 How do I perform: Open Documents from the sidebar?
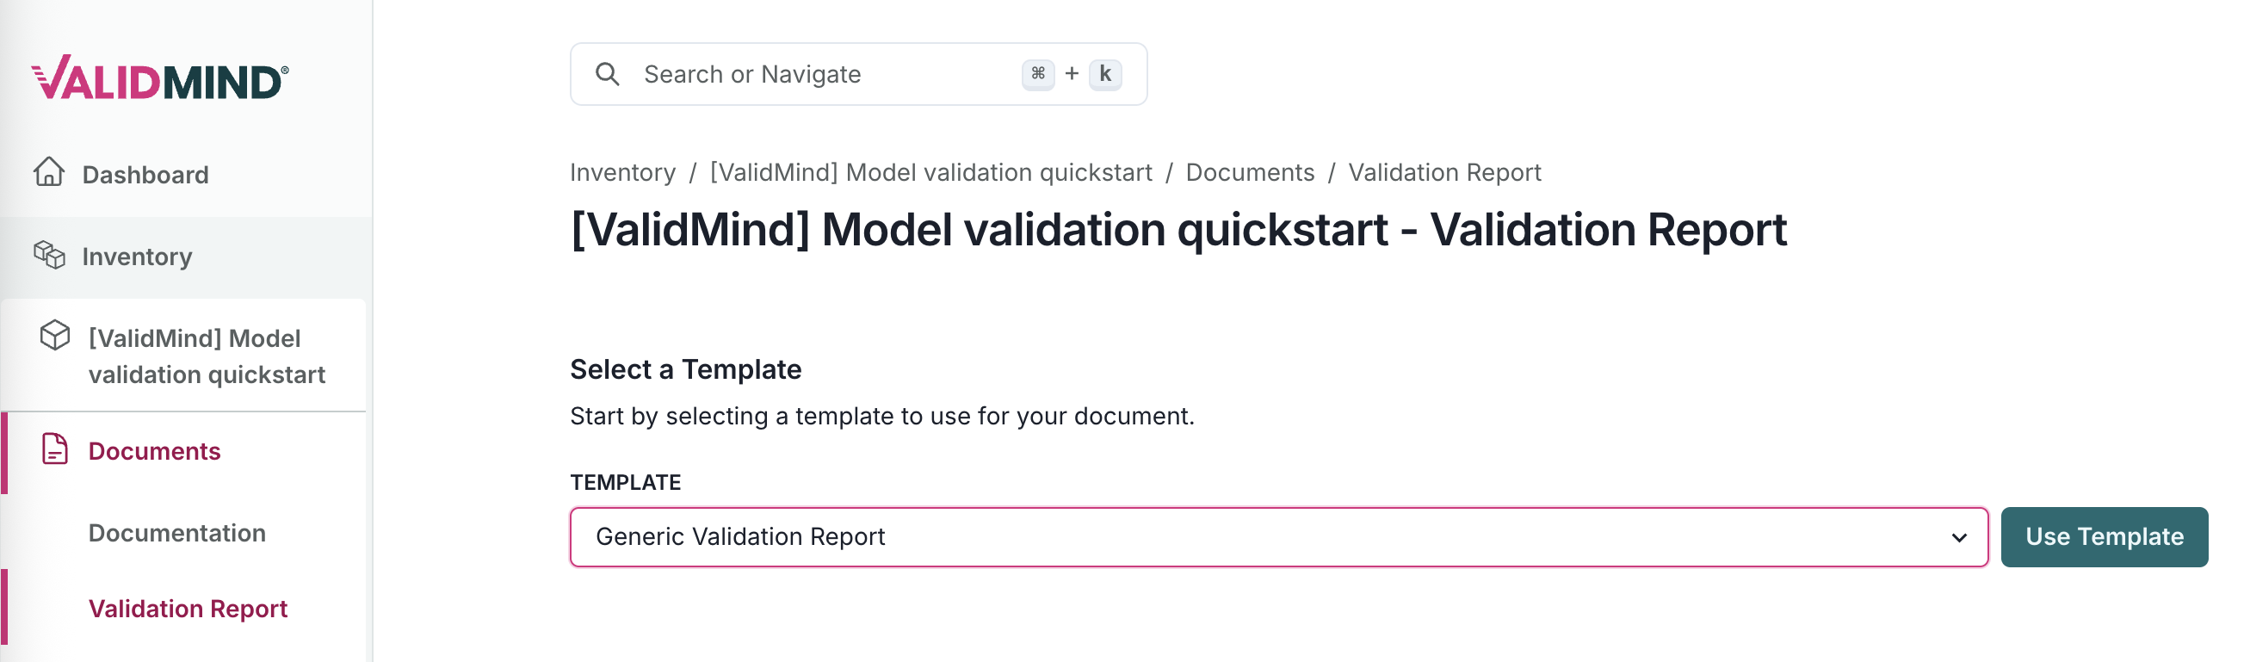click(154, 450)
